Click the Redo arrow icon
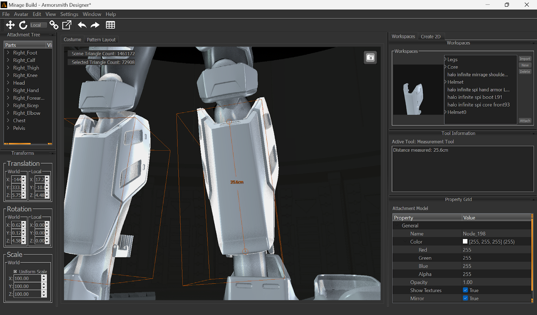This screenshot has width=537, height=315. coord(95,25)
